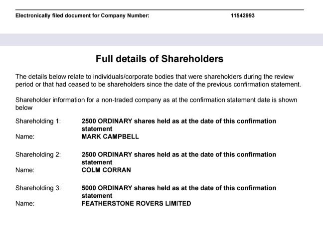This screenshot has height=246, width=323.
Task: Click the 2500 ORDINARY shares text for Shareholding 1
Action: point(107,121)
